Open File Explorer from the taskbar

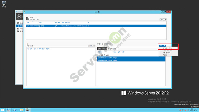[21, 110]
